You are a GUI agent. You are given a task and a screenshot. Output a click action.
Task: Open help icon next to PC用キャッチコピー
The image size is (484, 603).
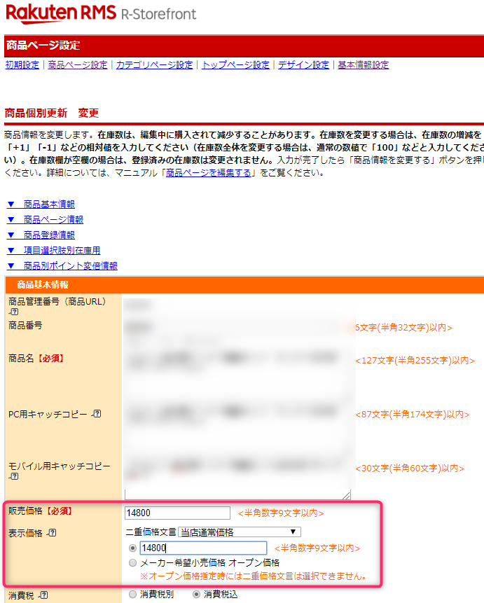[97, 414]
